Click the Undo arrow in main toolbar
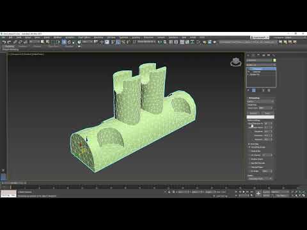Viewport: 307px width, 230px height. 4,42
